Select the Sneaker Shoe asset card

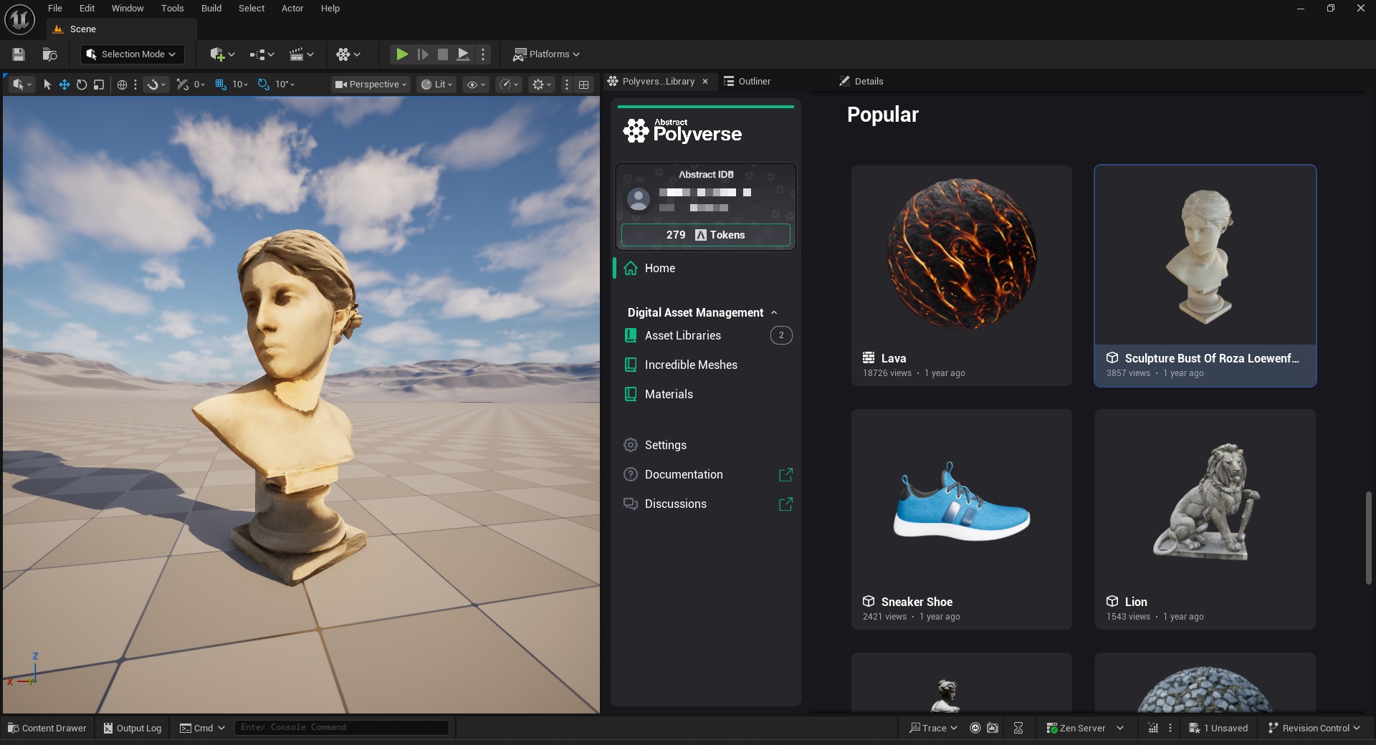click(x=962, y=519)
